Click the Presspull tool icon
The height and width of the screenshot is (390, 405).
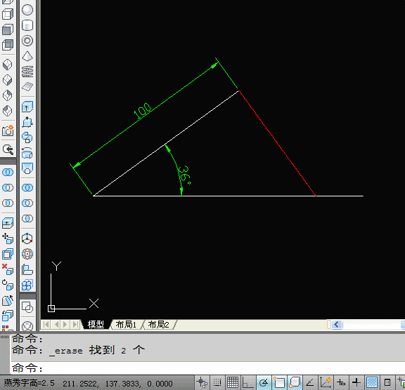point(27,122)
